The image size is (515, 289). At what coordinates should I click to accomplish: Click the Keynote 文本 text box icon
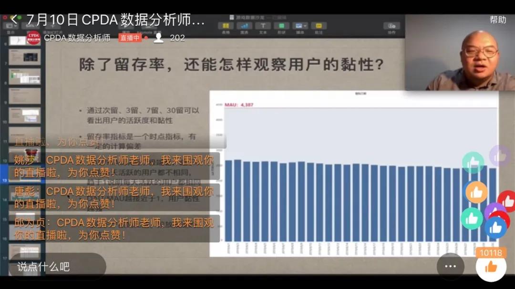pos(263,26)
